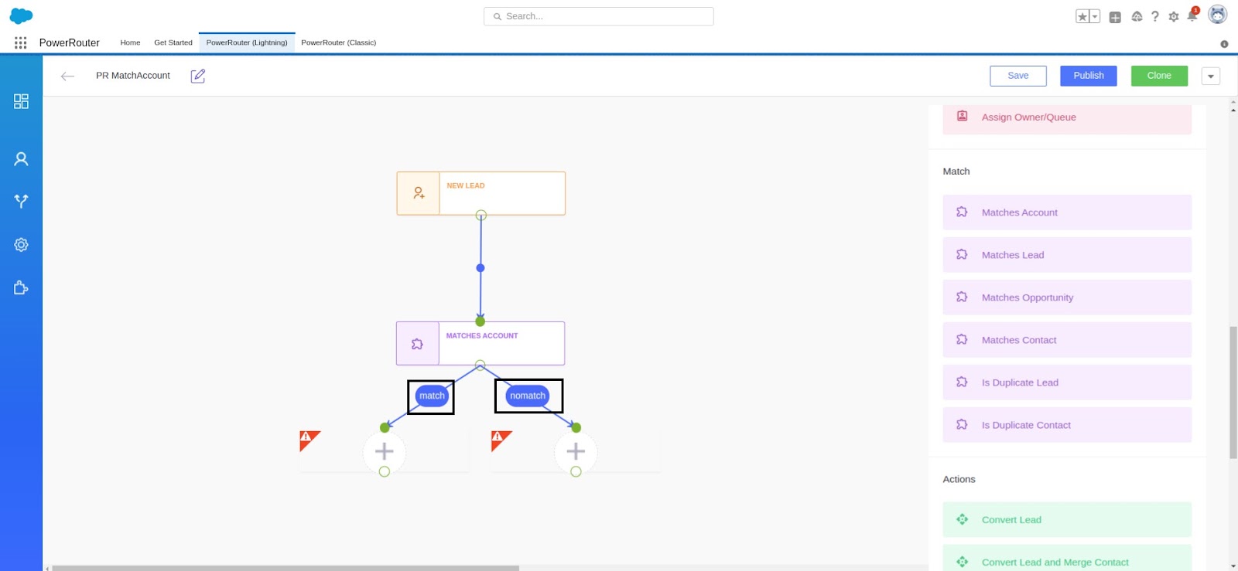Open the Setup gear icon in header
The width and height of the screenshot is (1238, 571).
click(1174, 16)
